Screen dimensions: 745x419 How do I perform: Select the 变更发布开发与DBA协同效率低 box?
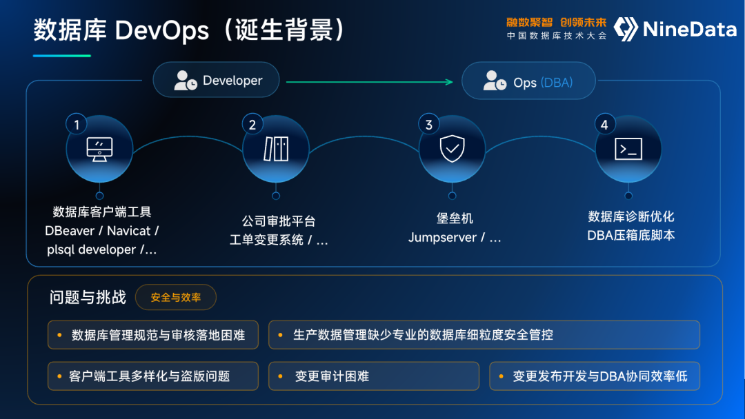(x=595, y=376)
